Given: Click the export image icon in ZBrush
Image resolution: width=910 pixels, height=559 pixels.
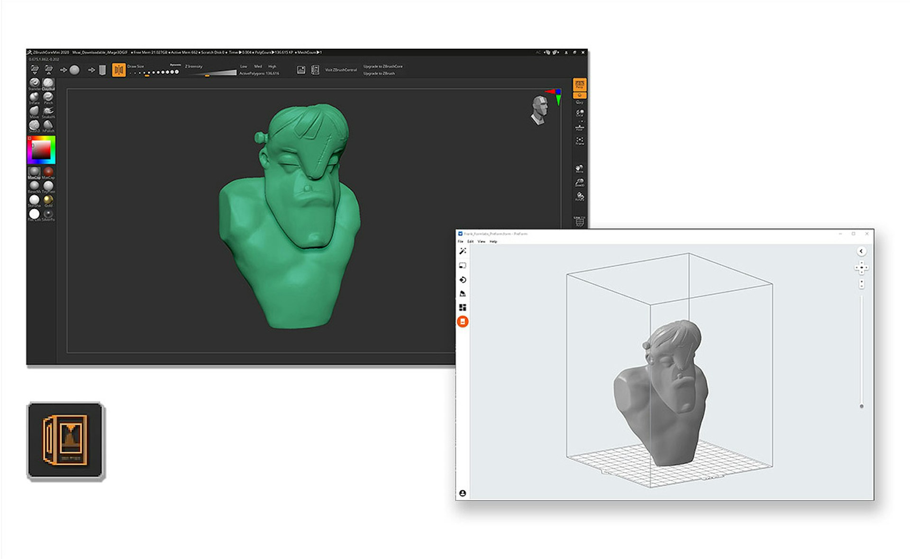Looking at the screenshot, I should tap(301, 70).
